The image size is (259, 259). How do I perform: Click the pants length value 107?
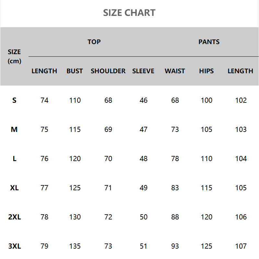click(241, 246)
